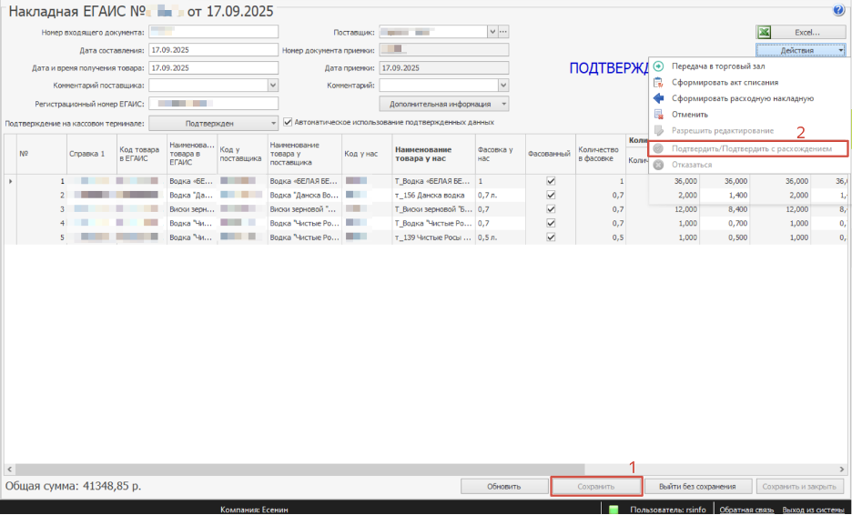Toggle Фасованный checkbox for т_139 Чистые Росы
Viewport: 852px width, 515px height.
(551, 237)
